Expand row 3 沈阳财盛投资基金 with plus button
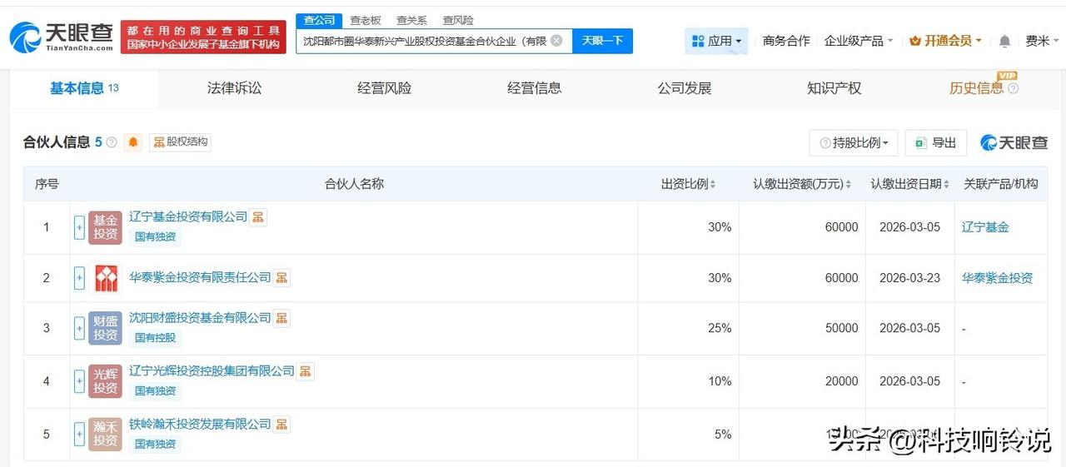Viewport: 1066px width, 467px height. click(x=79, y=329)
